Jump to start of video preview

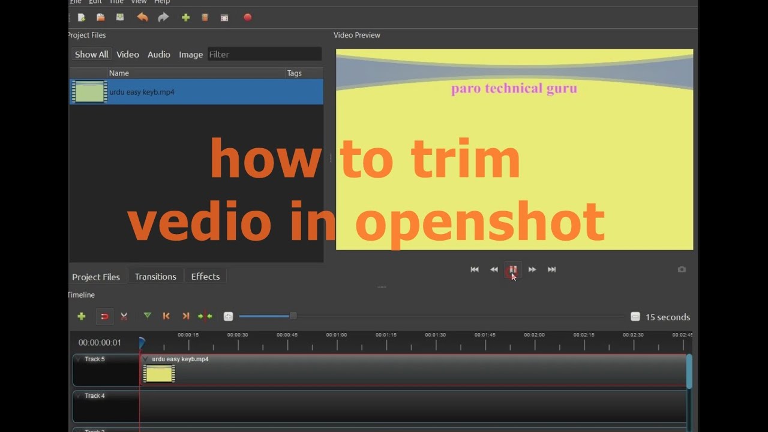click(475, 269)
